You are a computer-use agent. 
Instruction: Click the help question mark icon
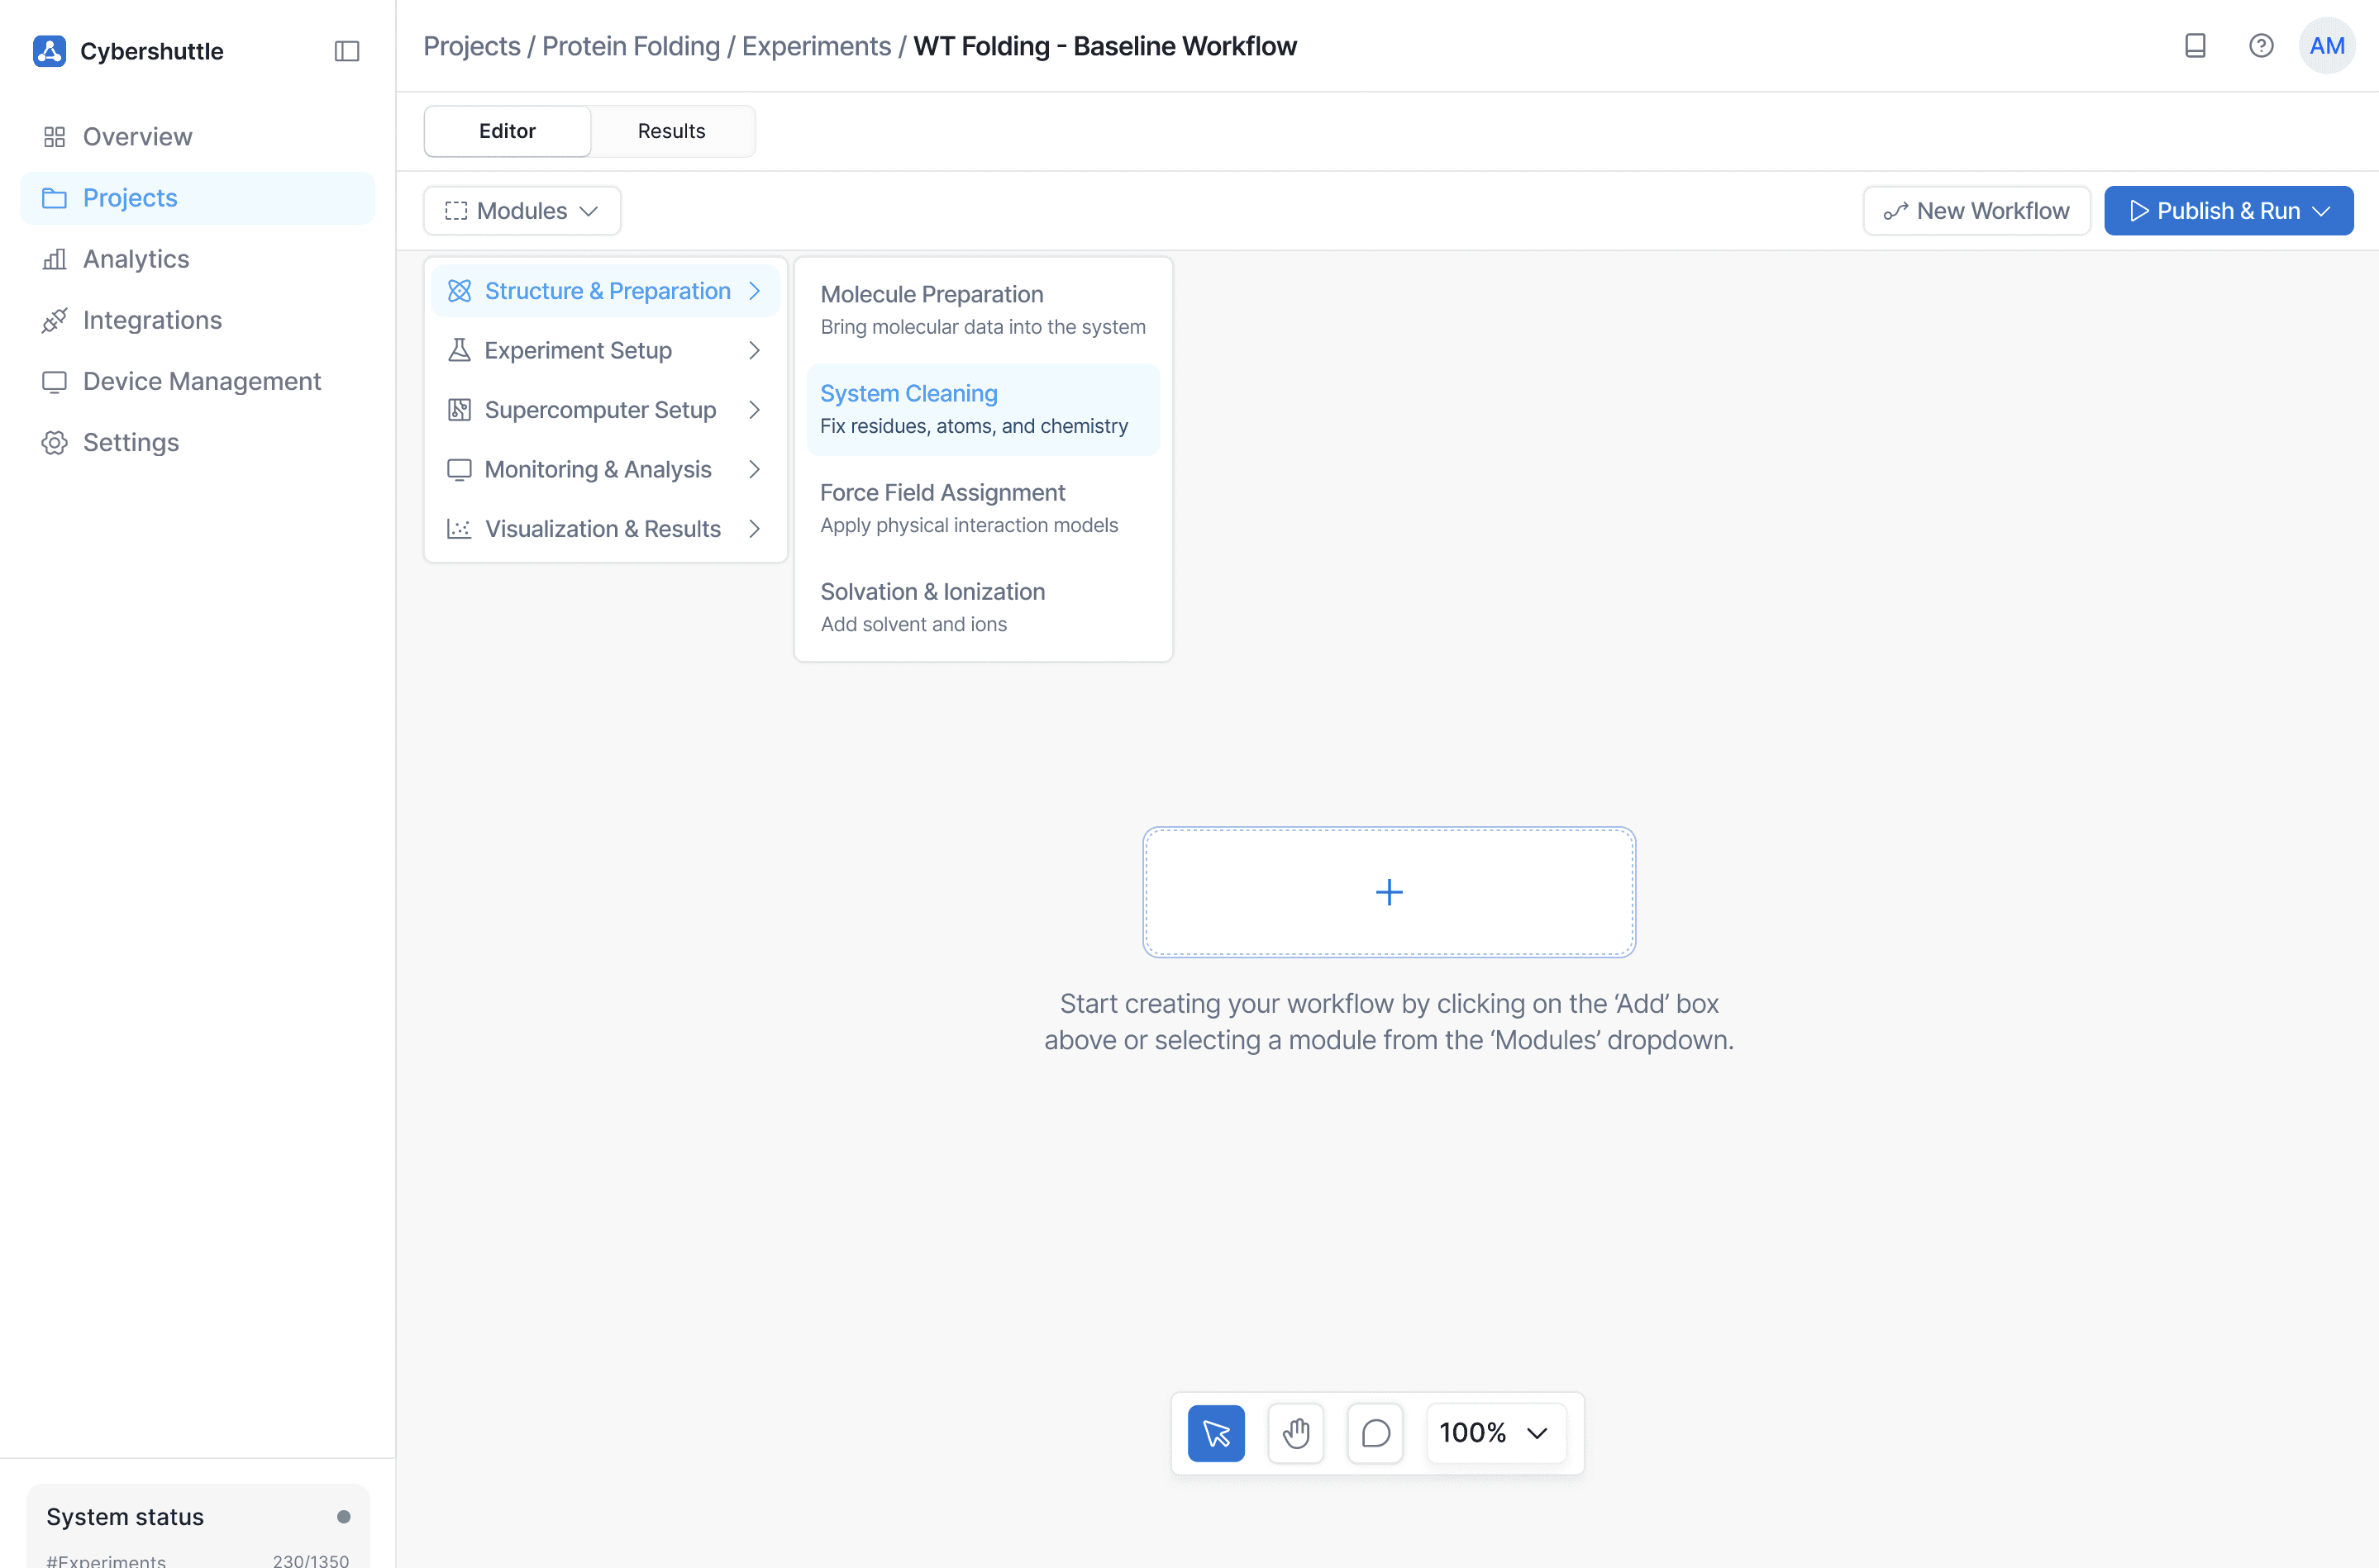(x=2260, y=46)
